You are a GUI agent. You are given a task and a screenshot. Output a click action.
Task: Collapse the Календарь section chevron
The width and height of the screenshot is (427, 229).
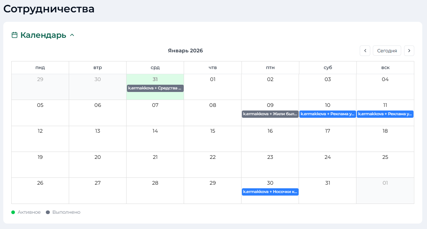click(x=72, y=35)
